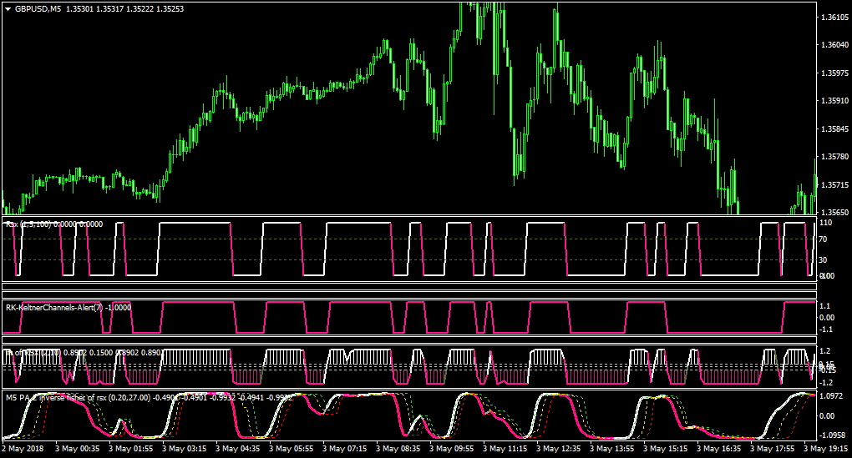The width and height of the screenshot is (852, 458).
Task: Click the 3 May 05:55 time label
Action: pos(292,449)
